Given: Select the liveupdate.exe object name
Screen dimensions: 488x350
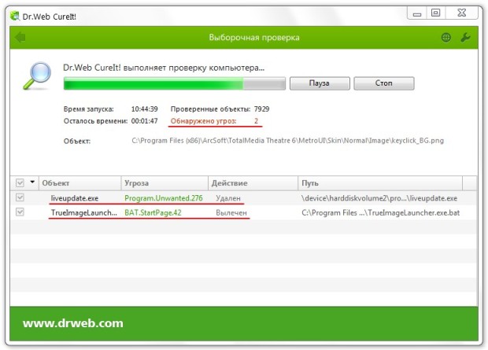Looking at the screenshot, I should coord(75,198).
